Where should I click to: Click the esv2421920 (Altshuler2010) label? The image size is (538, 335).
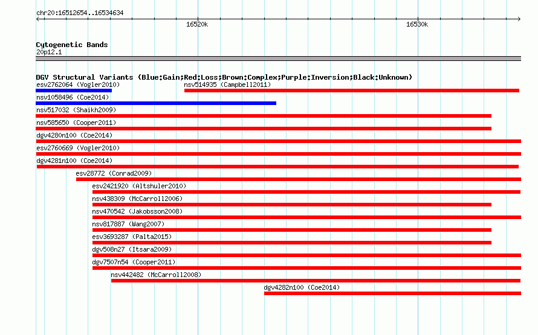tap(139, 186)
